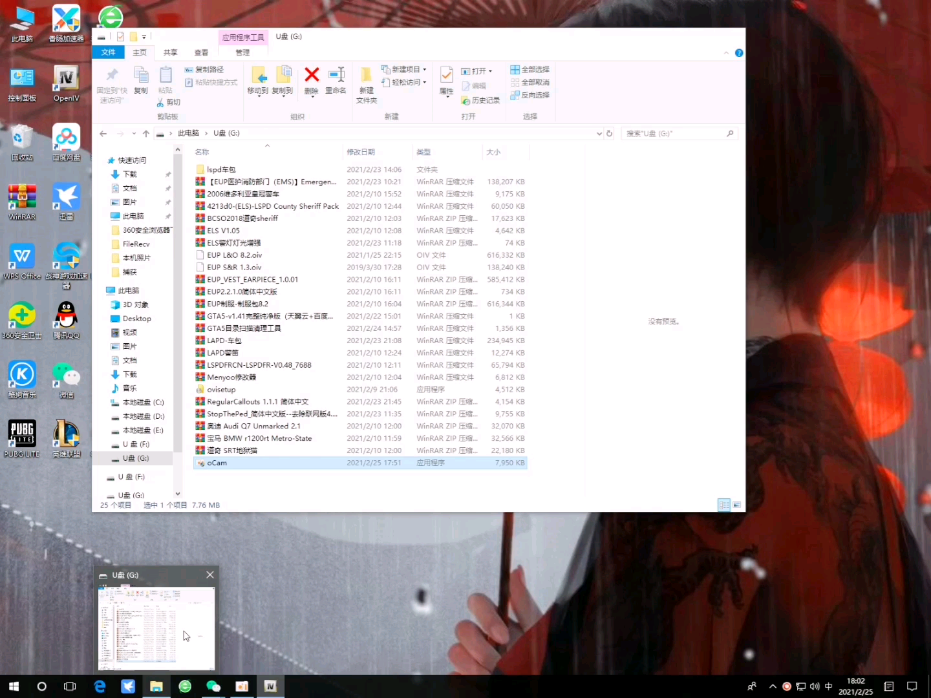
Task: Open the Windows Start menu
Action: click(14, 686)
